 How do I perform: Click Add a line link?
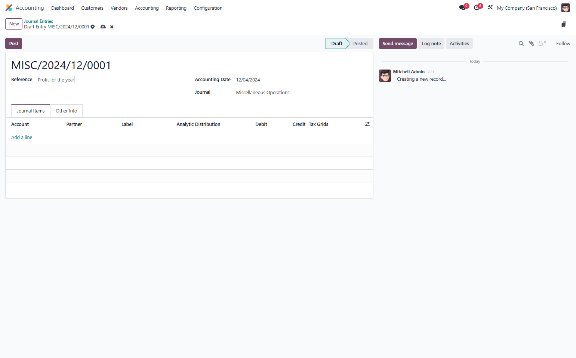point(22,138)
